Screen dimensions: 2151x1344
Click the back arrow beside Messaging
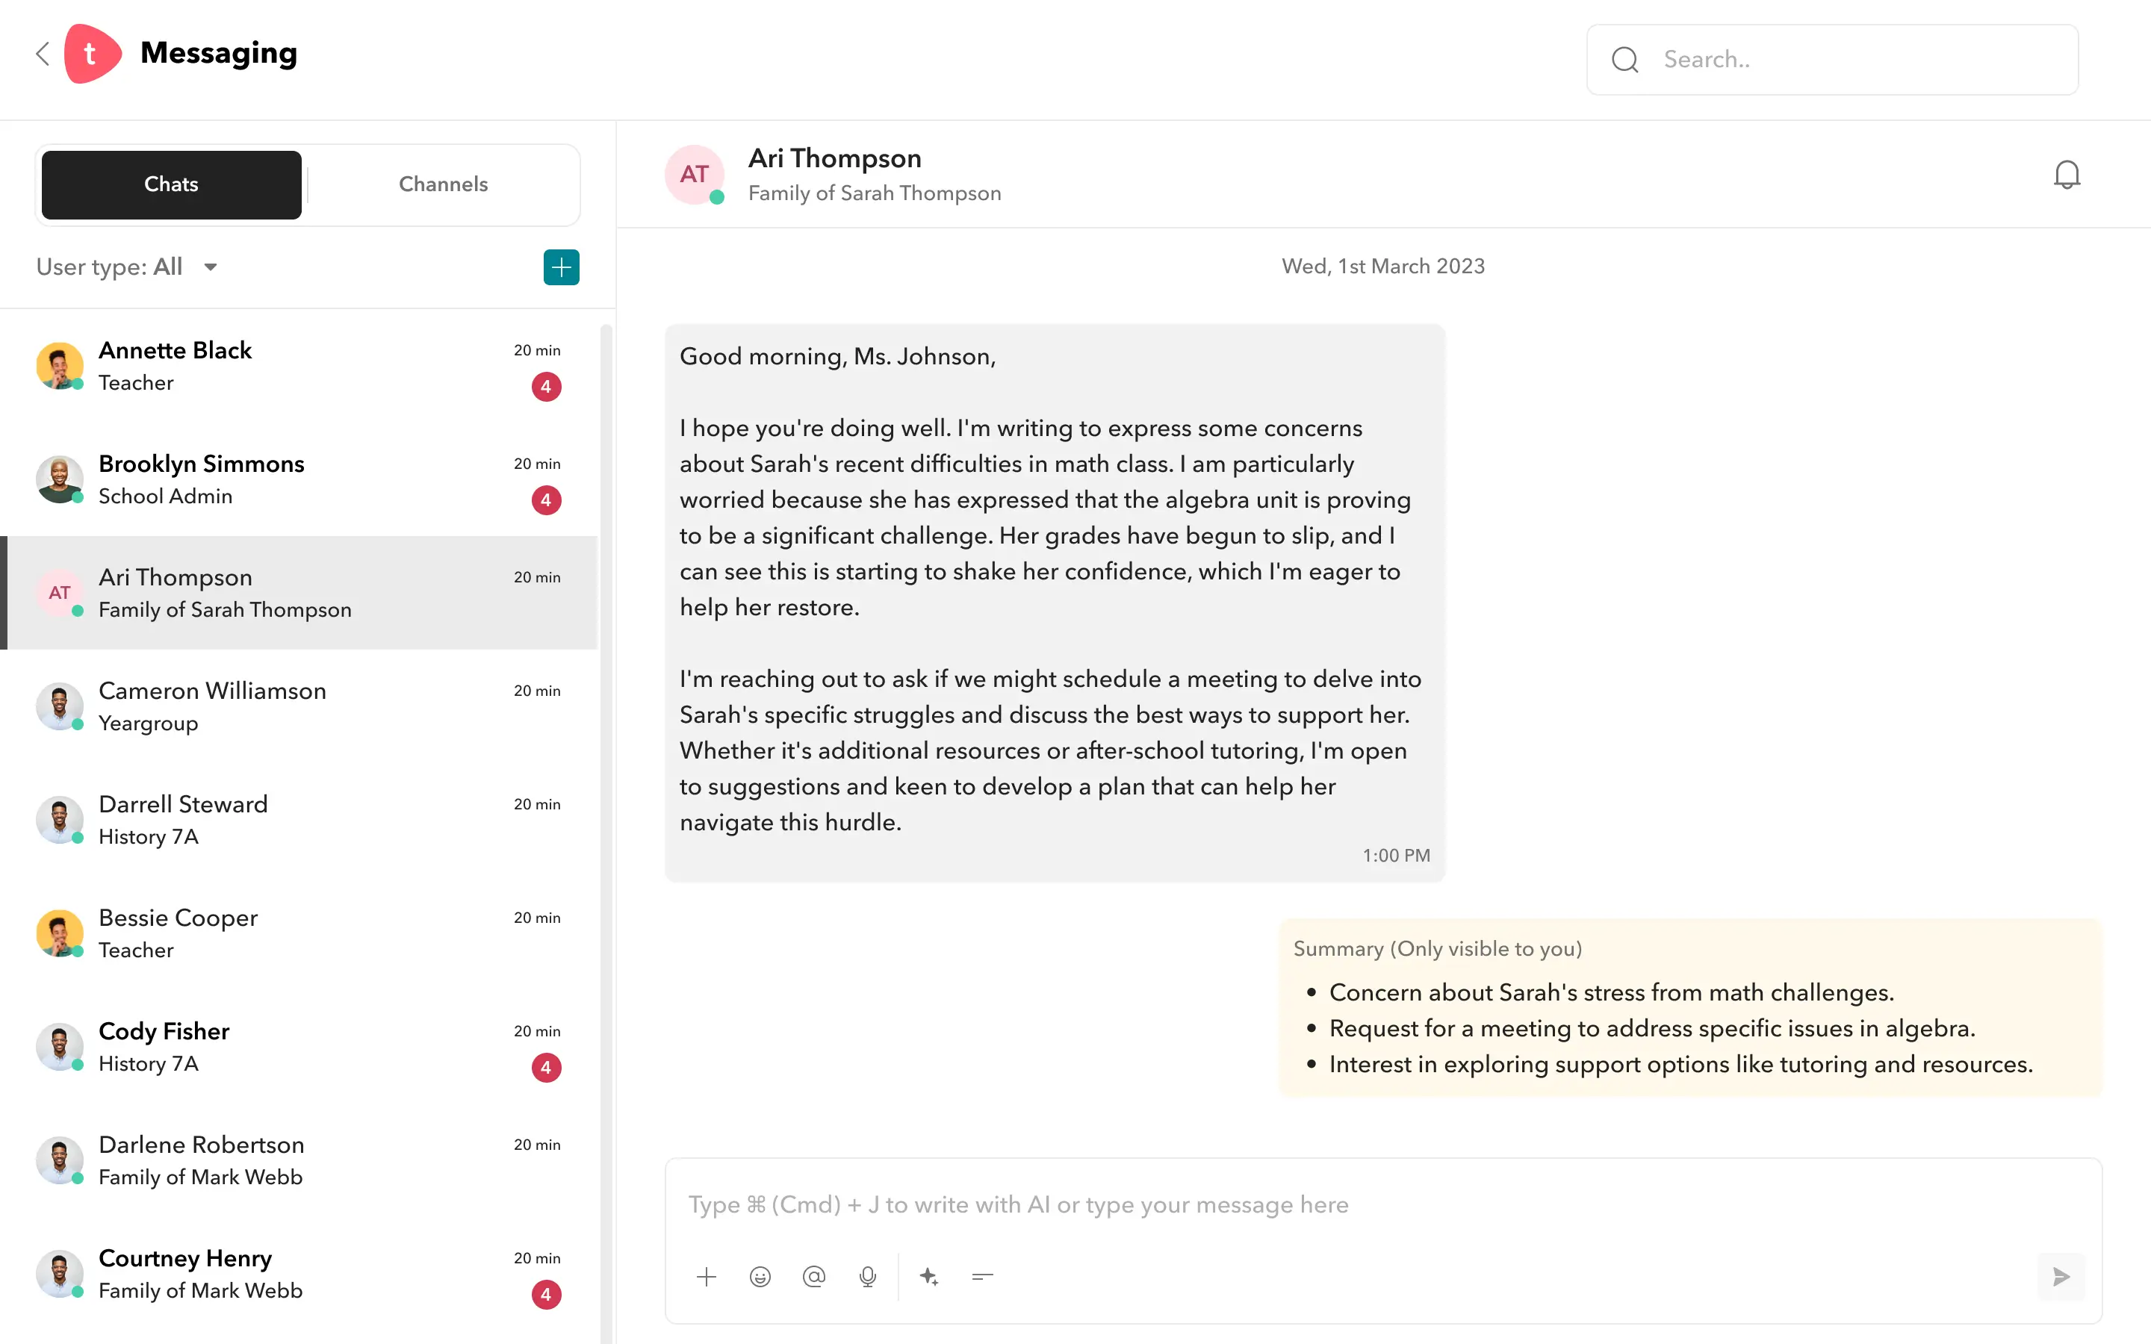(42, 55)
